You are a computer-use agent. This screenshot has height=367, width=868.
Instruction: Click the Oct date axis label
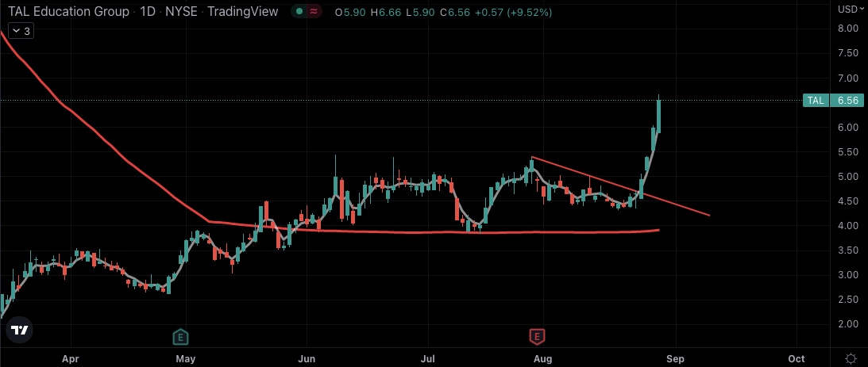click(x=796, y=359)
